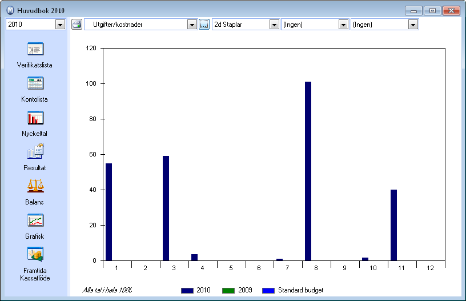Click the month 1 bar

[x=109, y=212]
